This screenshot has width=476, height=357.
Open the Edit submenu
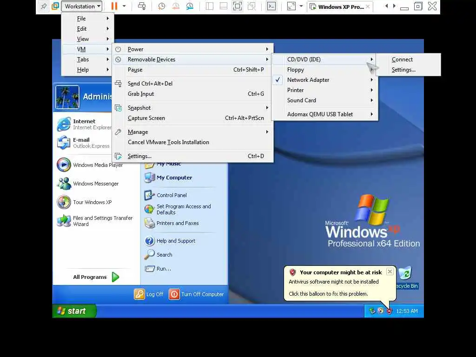[x=88, y=29]
